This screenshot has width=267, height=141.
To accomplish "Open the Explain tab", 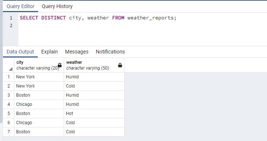I will click(x=49, y=52).
